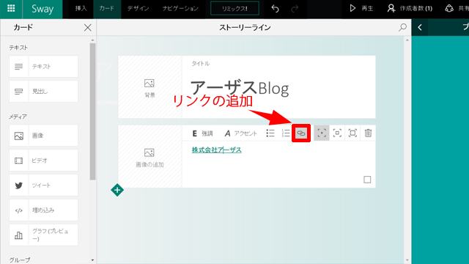Viewport: 469px width, 264px height.
Task: Click the メディア section label
Action: [18, 117]
